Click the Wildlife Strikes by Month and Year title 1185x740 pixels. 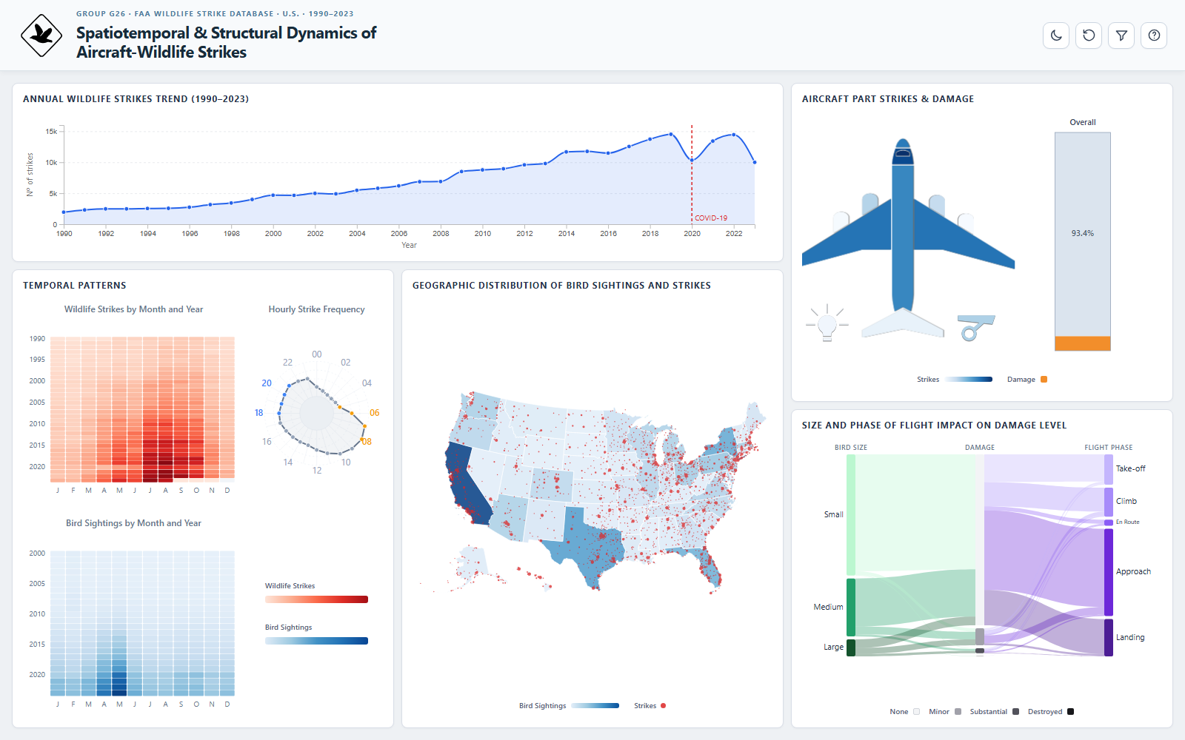pos(133,309)
